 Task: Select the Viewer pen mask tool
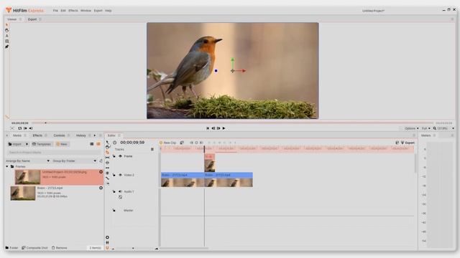pyautogui.click(x=6, y=47)
